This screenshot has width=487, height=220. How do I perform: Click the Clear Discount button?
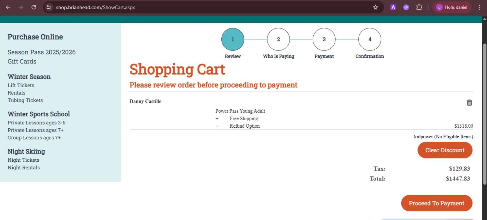click(x=445, y=150)
